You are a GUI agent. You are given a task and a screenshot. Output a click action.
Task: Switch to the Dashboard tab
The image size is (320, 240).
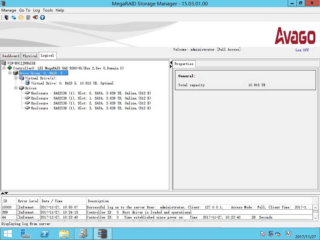point(11,56)
